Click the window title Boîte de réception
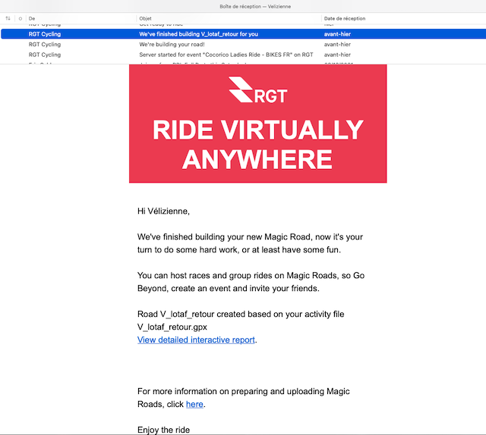The width and height of the screenshot is (486, 435). tap(255, 6)
